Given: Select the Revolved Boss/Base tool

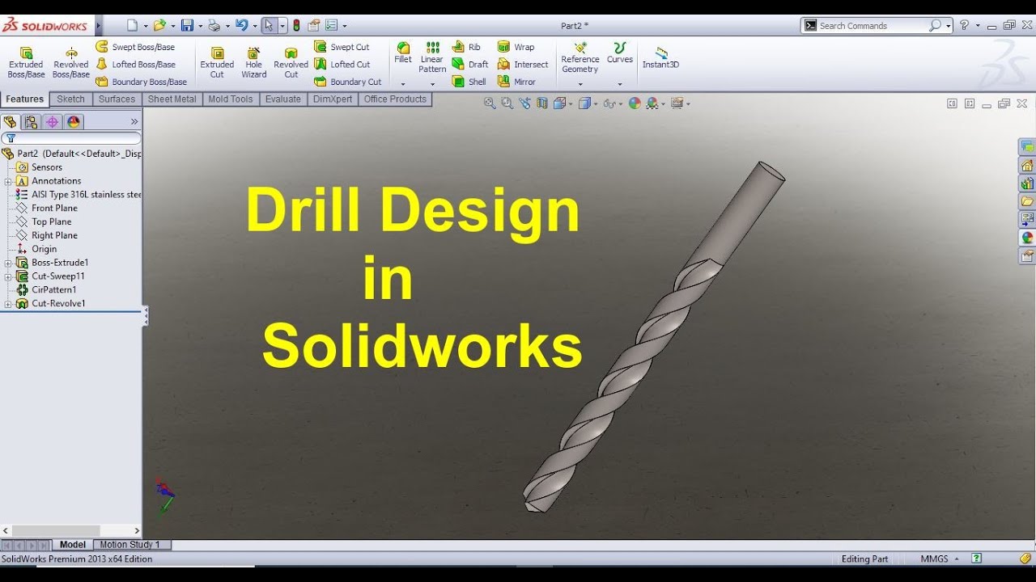Looking at the screenshot, I should [x=71, y=62].
